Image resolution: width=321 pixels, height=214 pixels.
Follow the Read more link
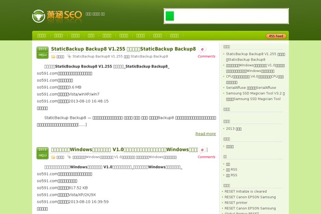205,134
